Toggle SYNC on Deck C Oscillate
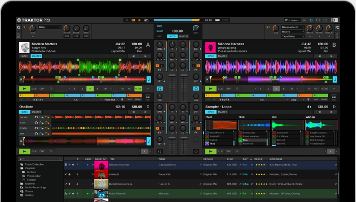The image size is (356, 202). click(x=24, y=112)
